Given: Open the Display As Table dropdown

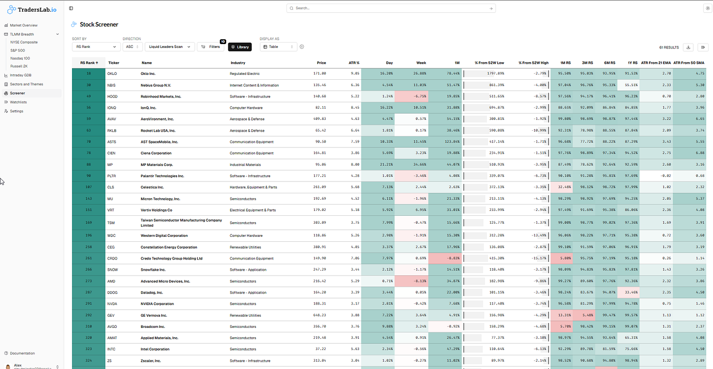Looking at the screenshot, I should point(279,47).
